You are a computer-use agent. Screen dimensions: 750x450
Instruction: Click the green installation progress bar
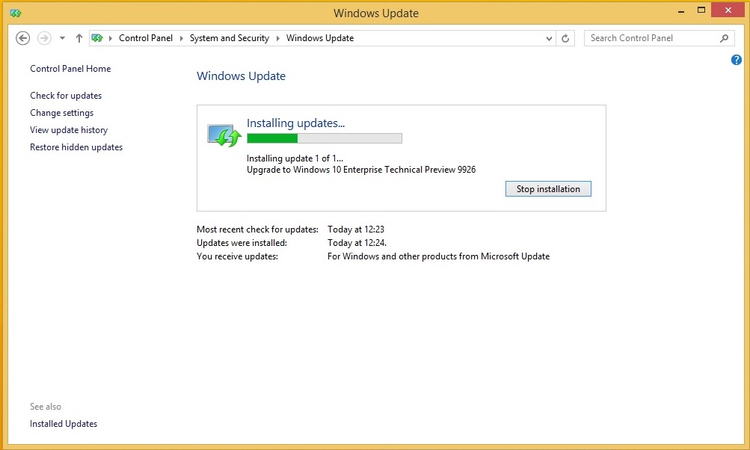coord(325,138)
